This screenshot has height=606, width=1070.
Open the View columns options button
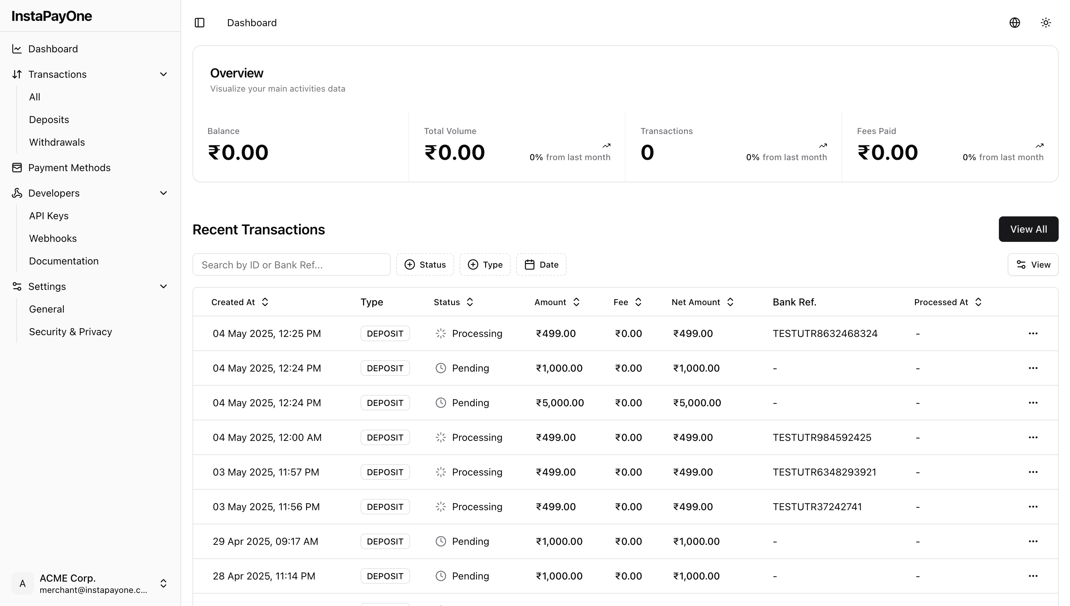(x=1032, y=265)
